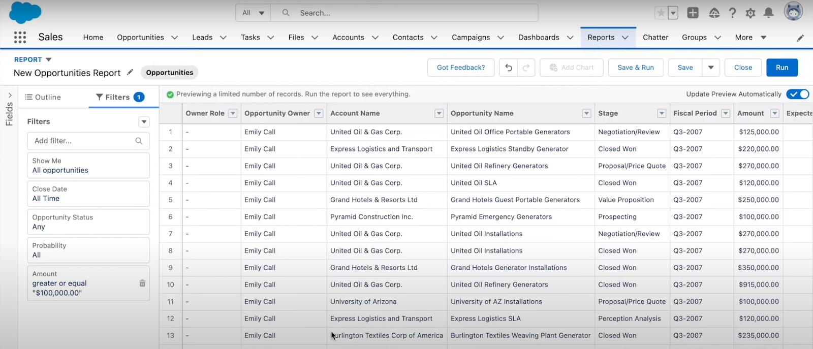Click the favorites star icon
813x349 pixels.
(661, 13)
